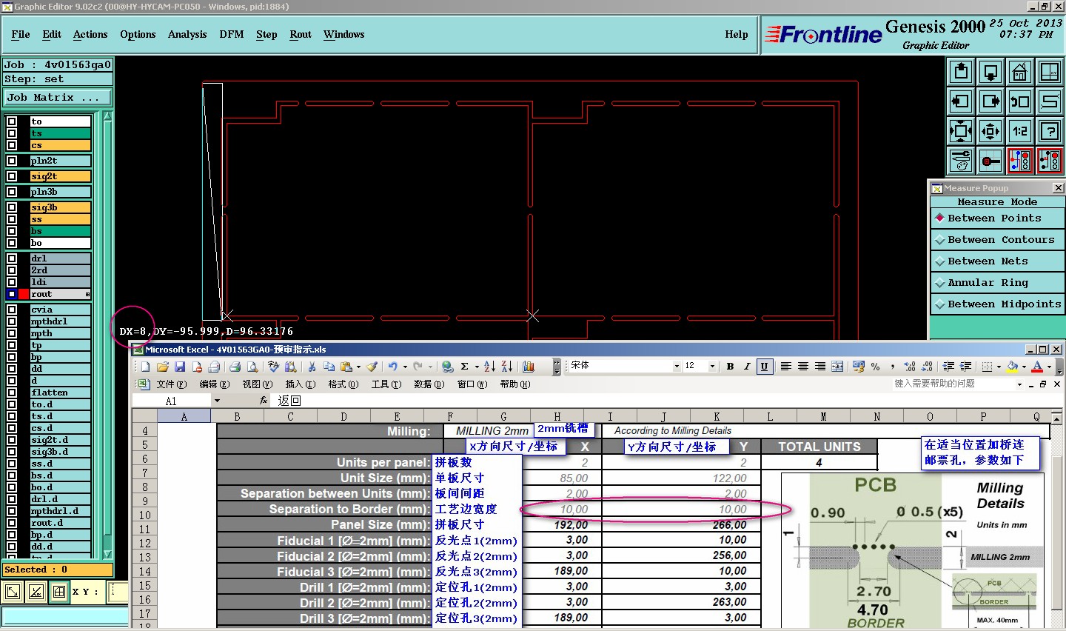Click Excel AutoSum sigma icon

464,367
